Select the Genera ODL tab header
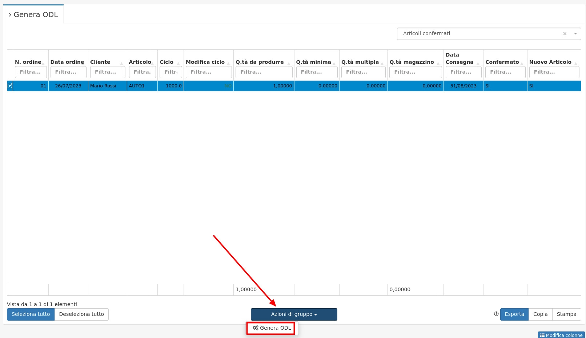This screenshot has height=338, width=586. pyautogui.click(x=35, y=15)
